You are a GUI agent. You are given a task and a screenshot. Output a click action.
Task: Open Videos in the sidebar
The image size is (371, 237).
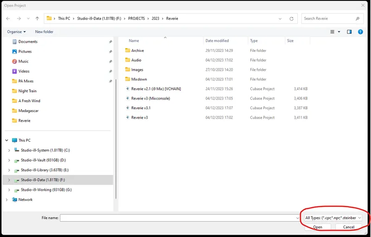(x=24, y=71)
